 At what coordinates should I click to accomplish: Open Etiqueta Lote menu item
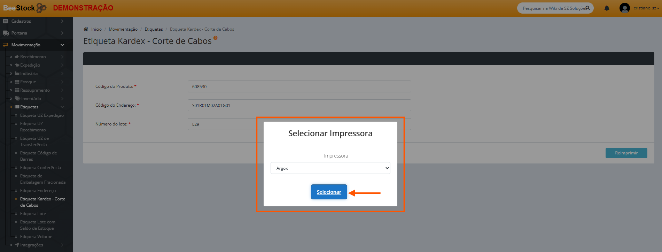coord(33,214)
